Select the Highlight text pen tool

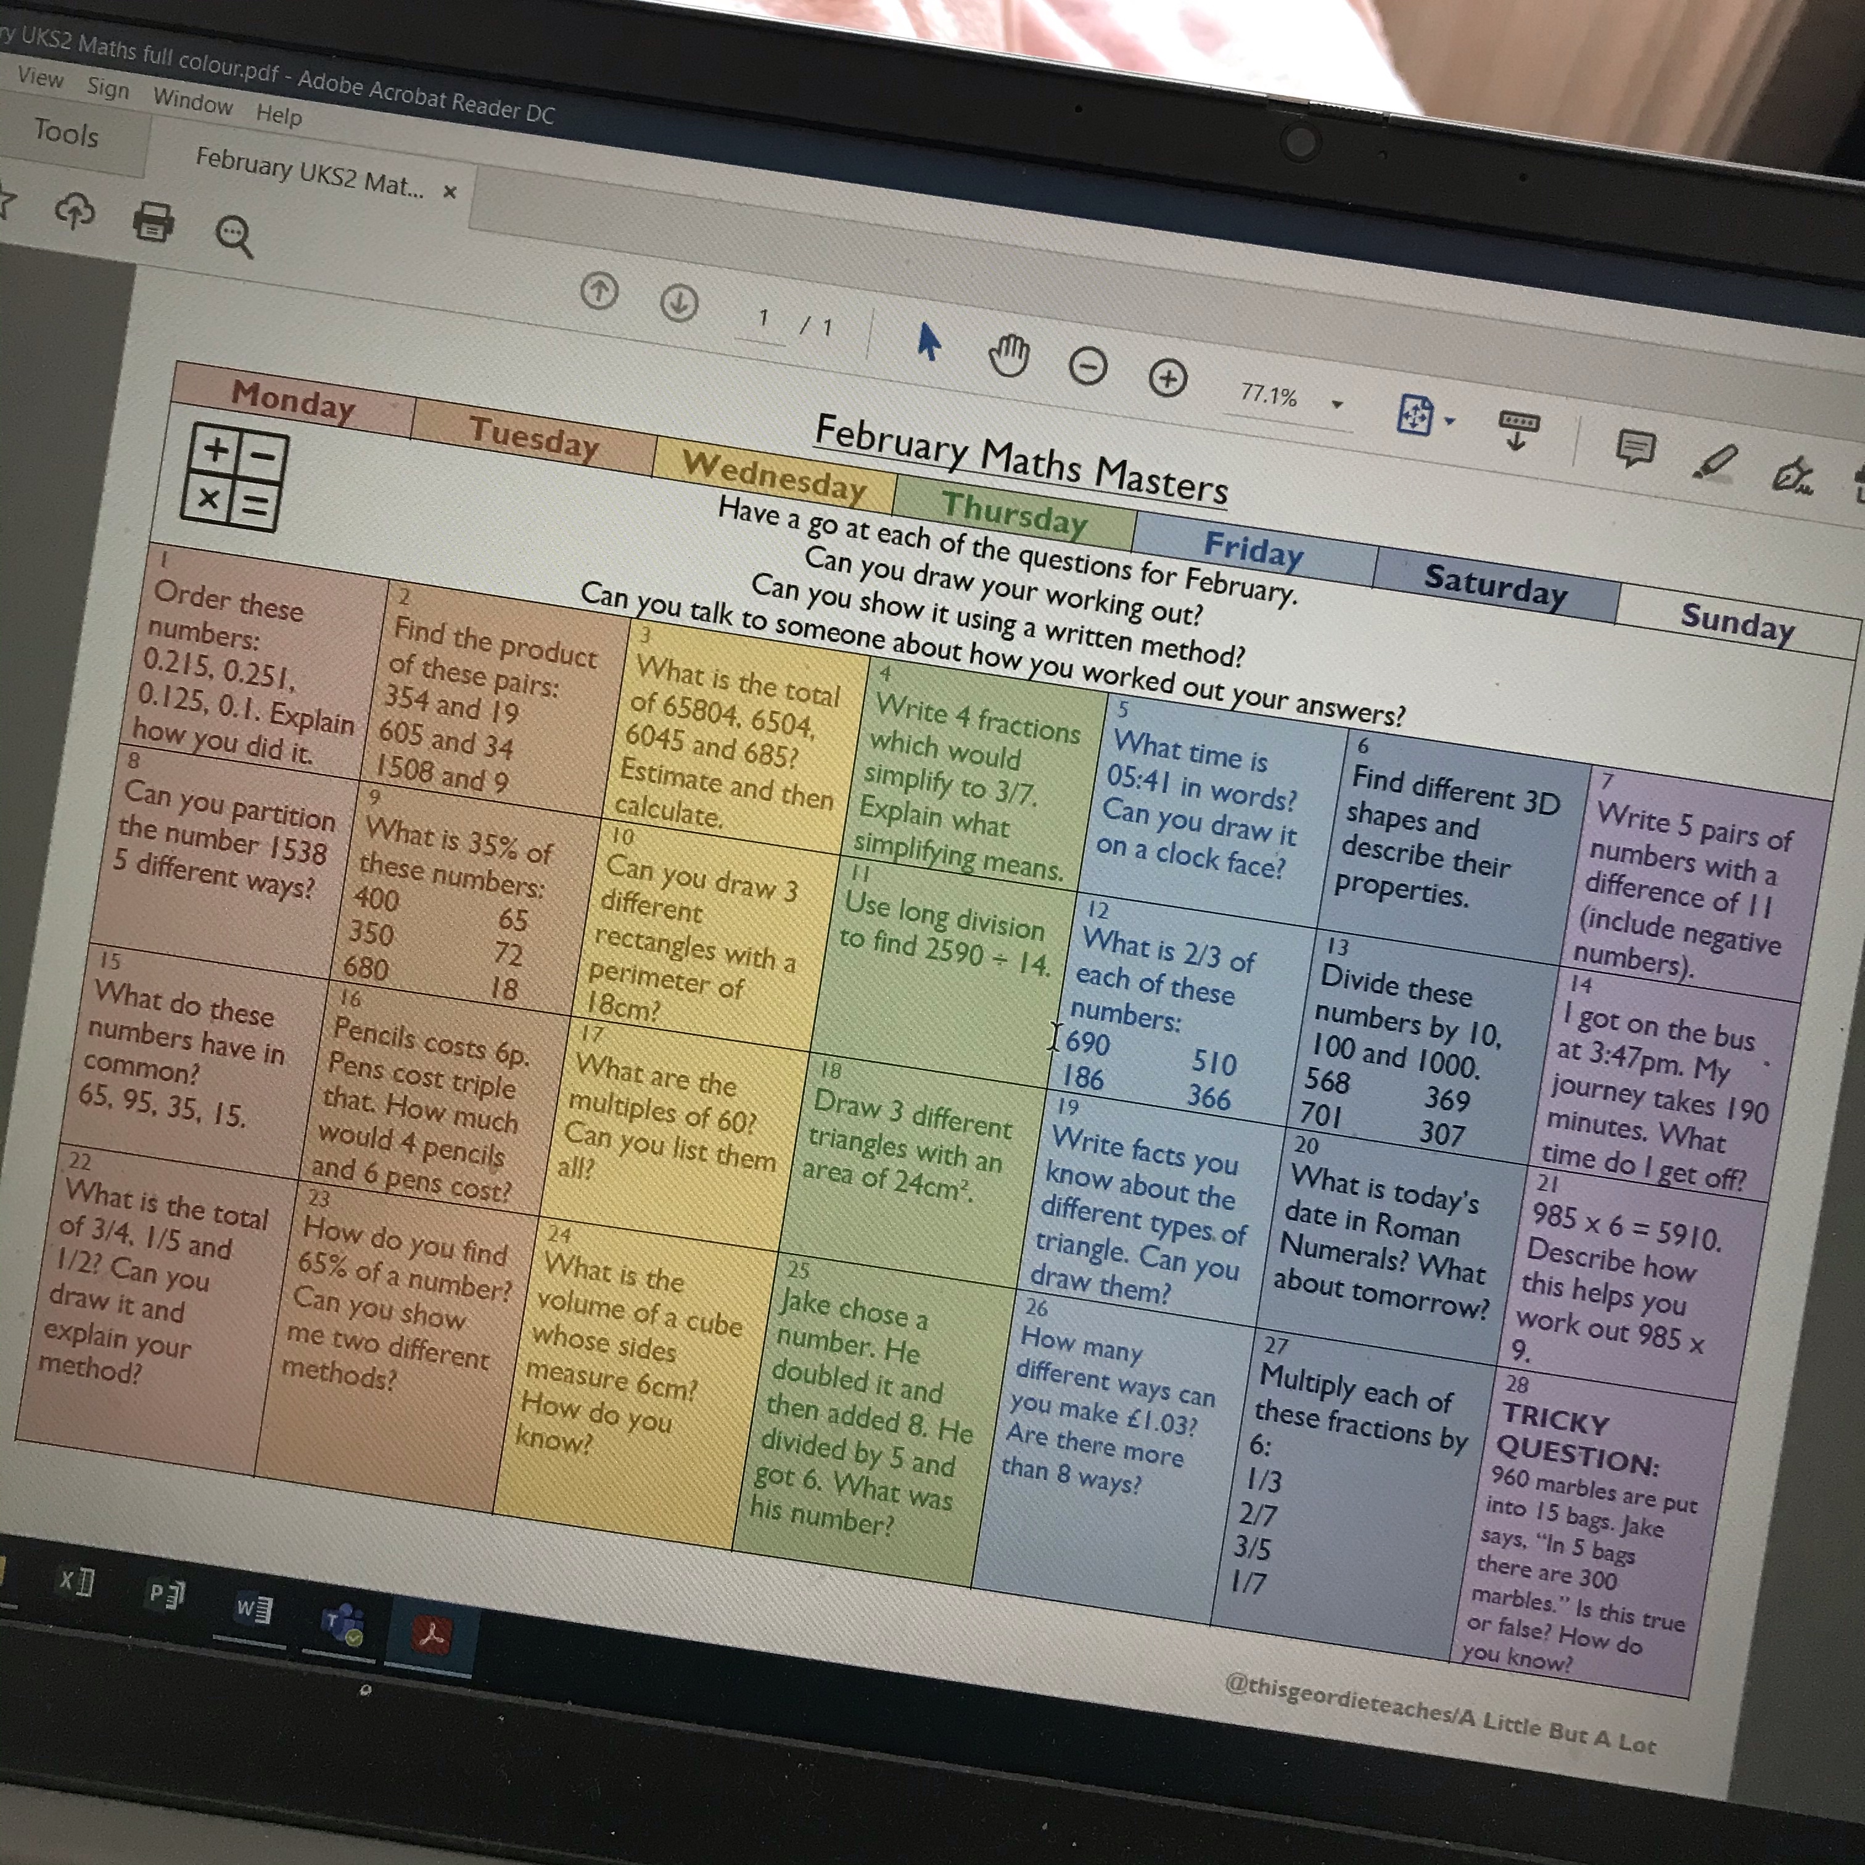[x=1715, y=463]
